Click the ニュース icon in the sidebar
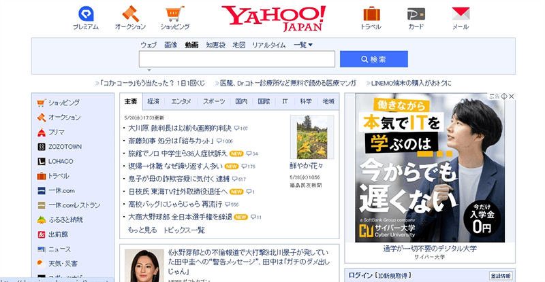Image resolution: width=545 pixels, height=282 pixels. coord(42,249)
